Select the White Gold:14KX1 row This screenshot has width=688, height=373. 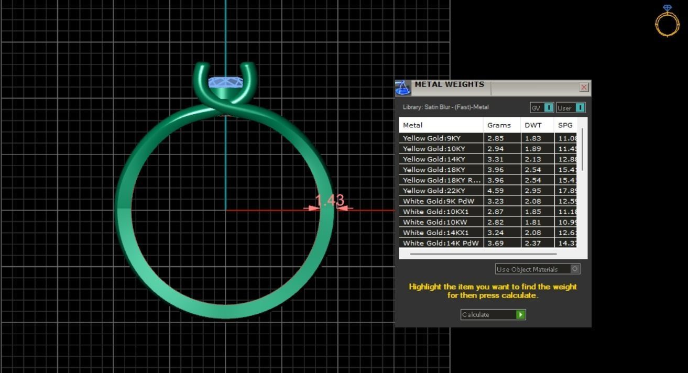click(x=488, y=233)
